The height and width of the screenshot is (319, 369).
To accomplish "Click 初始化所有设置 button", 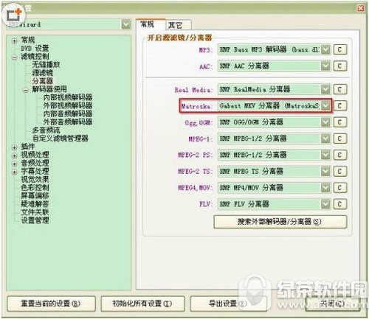I will pos(142,304).
